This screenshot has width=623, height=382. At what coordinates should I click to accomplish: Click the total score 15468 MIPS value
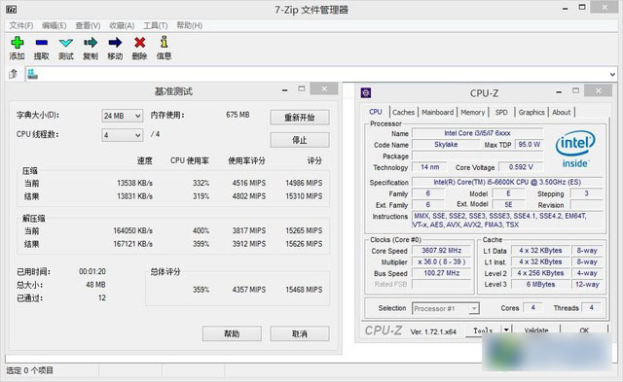tap(304, 290)
